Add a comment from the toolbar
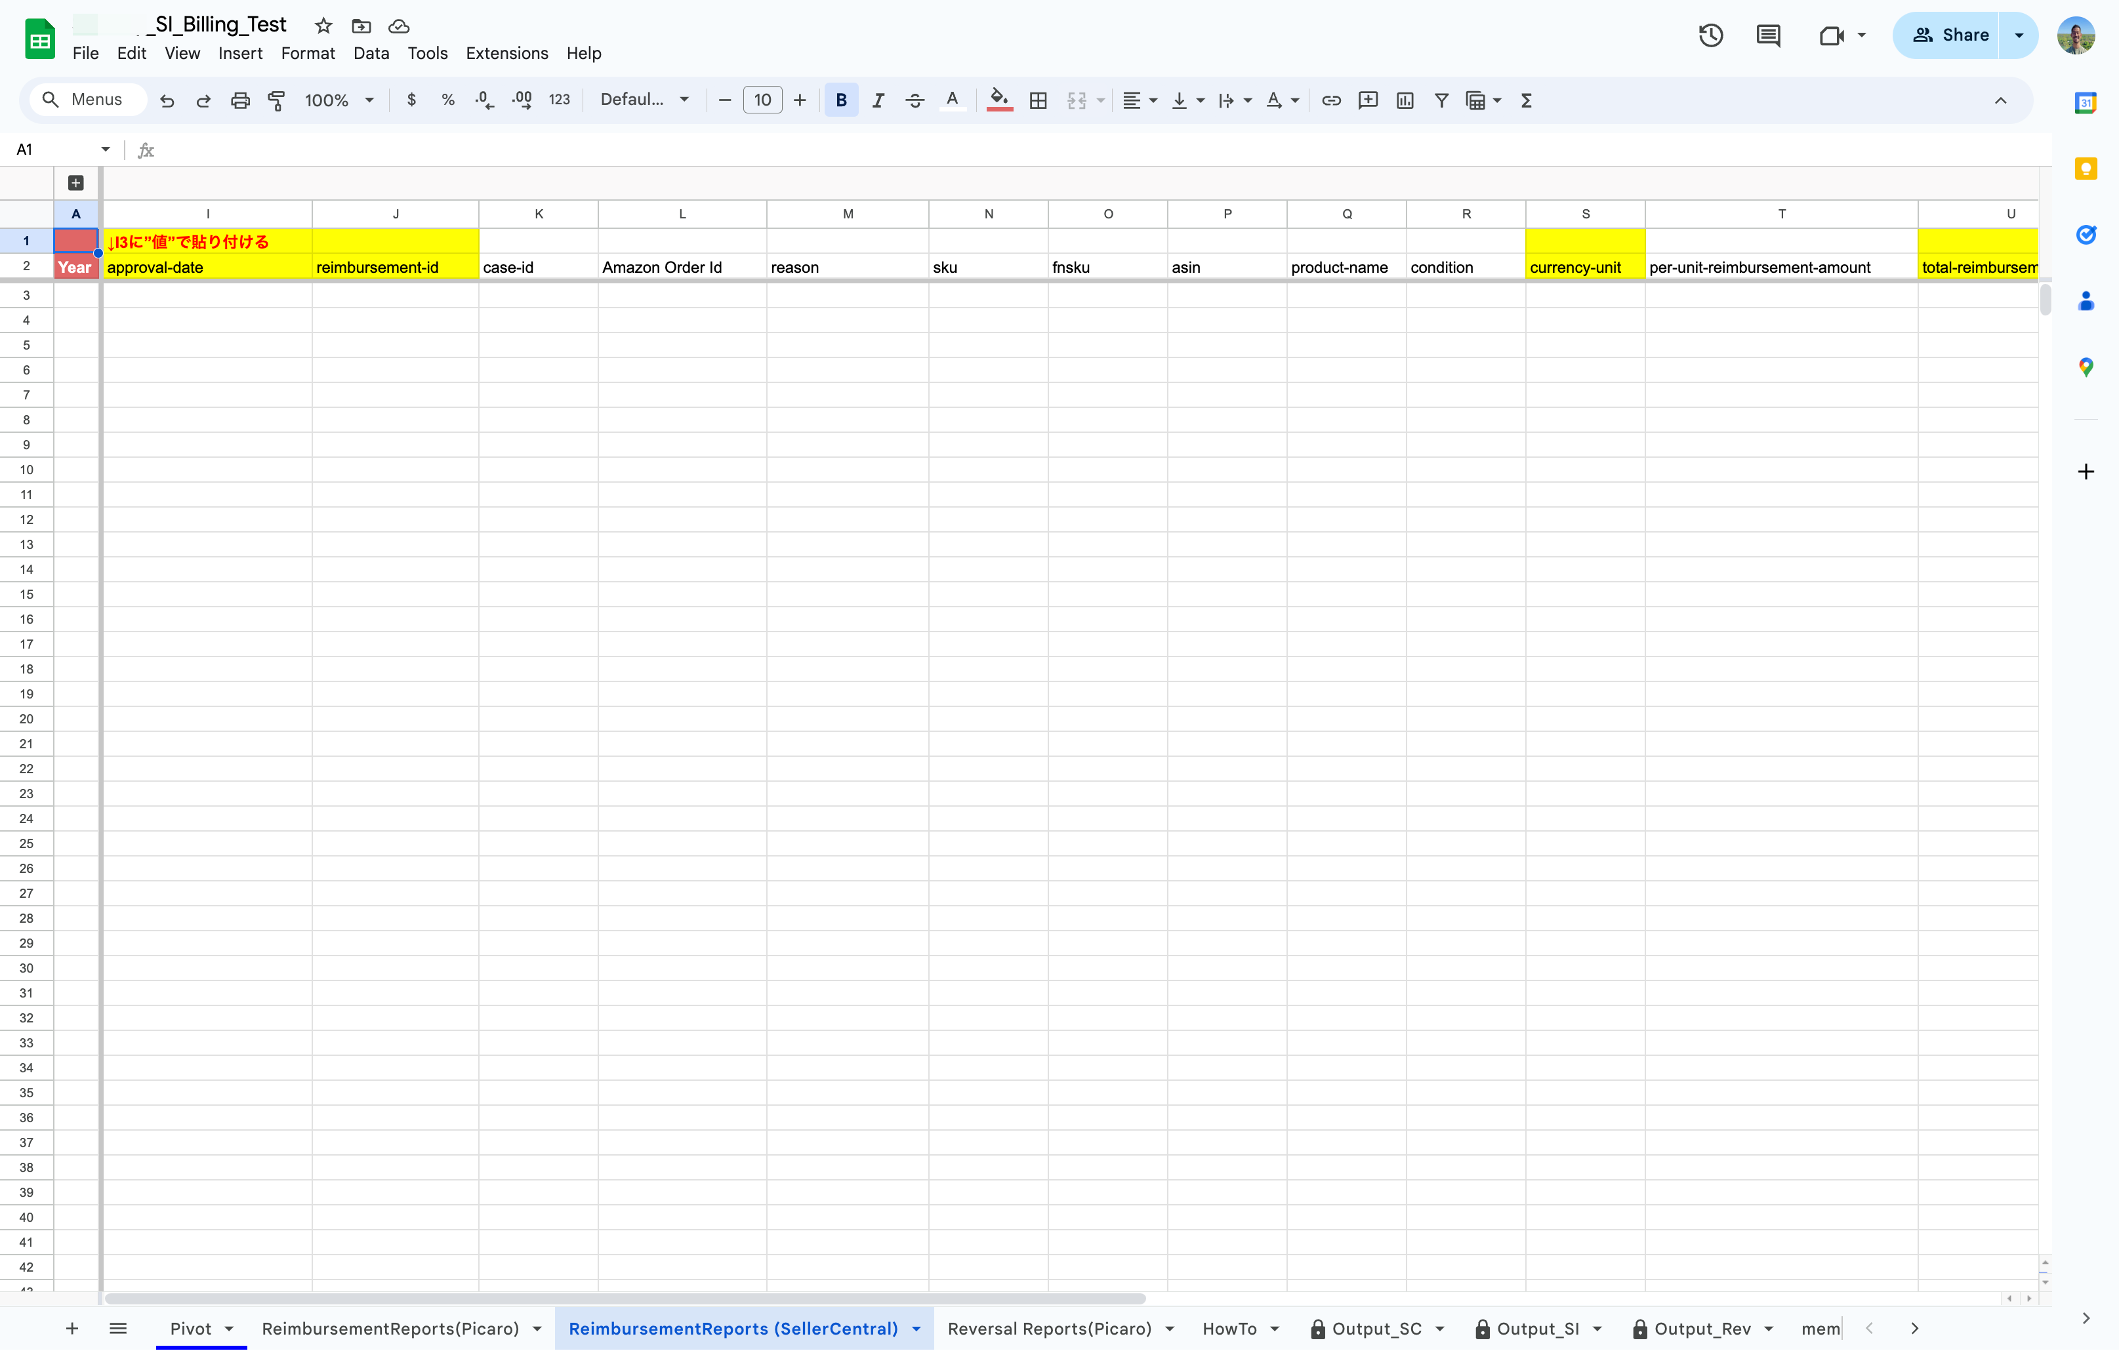Image resolution: width=2119 pixels, height=1351 pixels. [x=1368, y=100]
